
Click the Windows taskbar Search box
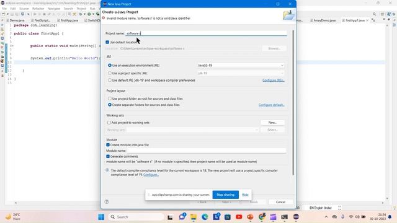pyautogui.click(x=136, y=217)
